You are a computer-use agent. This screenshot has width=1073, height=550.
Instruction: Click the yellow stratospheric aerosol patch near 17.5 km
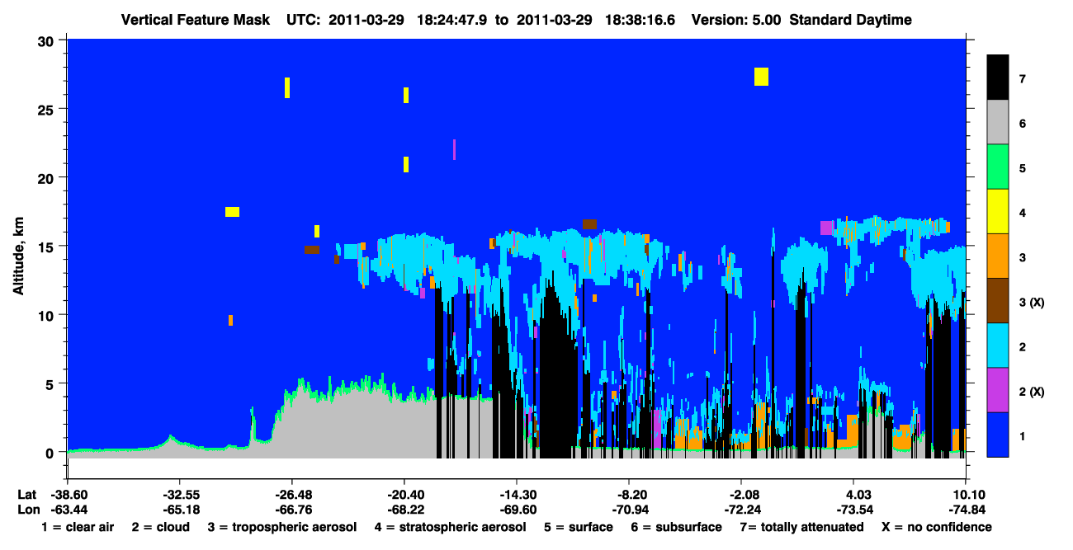[x=232, y=212]
